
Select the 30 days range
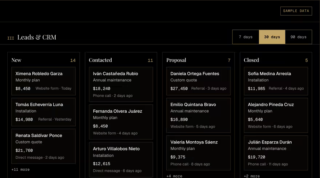tap(272, 37)
